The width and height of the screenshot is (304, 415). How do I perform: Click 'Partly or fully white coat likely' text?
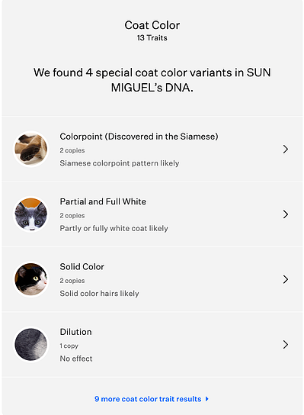[x=114, y=228]
